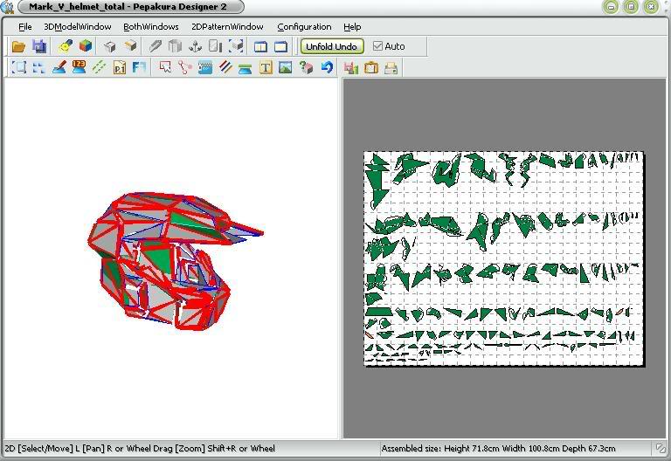
Task: Click the Save floppy disk icon
Action: pos(39,46)
